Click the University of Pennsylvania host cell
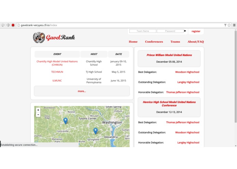Screen dimensions: 237x169 [94, 81]
